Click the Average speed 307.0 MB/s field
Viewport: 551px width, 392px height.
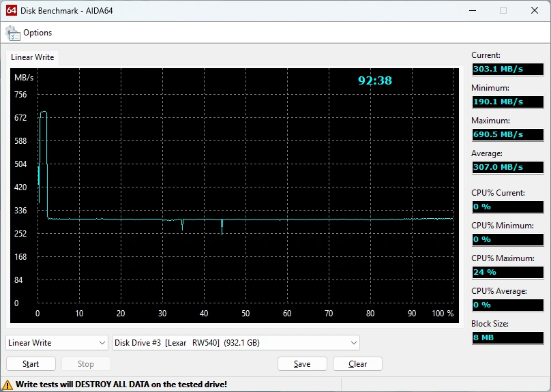(507, 167)
